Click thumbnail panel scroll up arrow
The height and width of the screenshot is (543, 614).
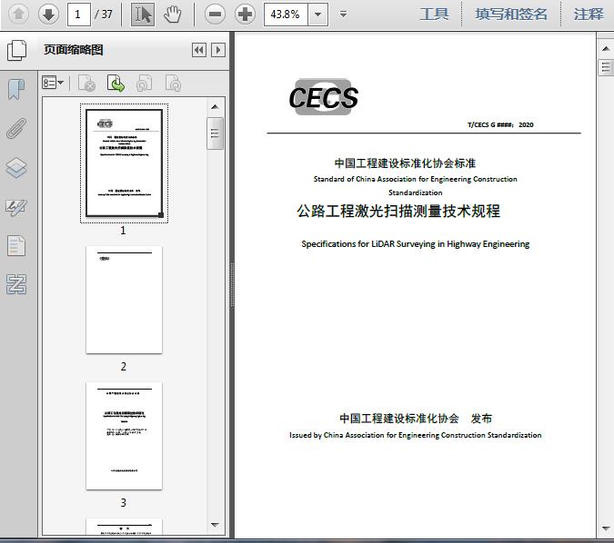tap(215, 107)
